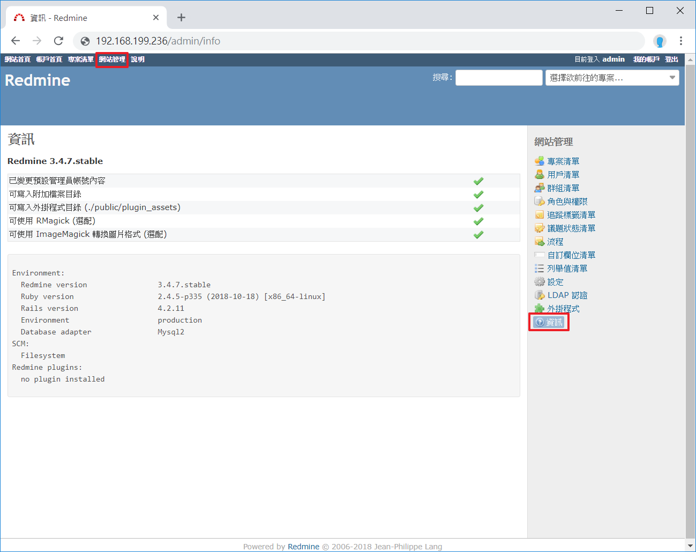Click the admin user link
This screenshot has height=552, width=696.
pyautogui.click(x=613, y=59)
